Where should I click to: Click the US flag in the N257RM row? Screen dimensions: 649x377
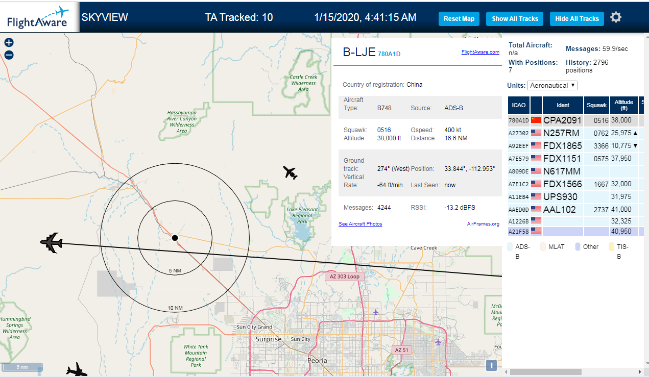click(x=536, y=133)
